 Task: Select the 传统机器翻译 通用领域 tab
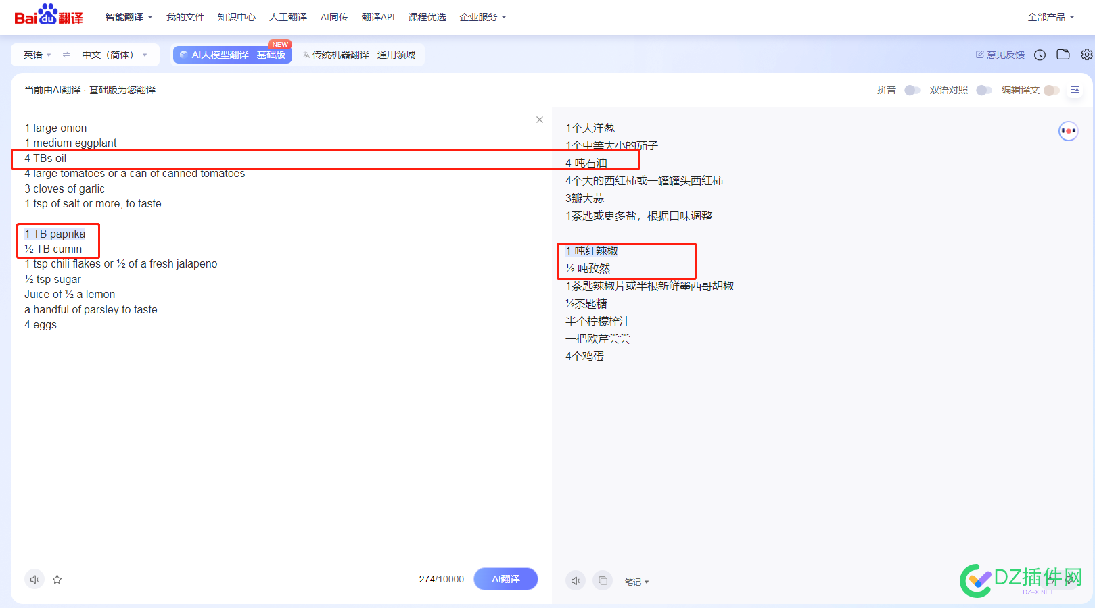click(359, 55)
